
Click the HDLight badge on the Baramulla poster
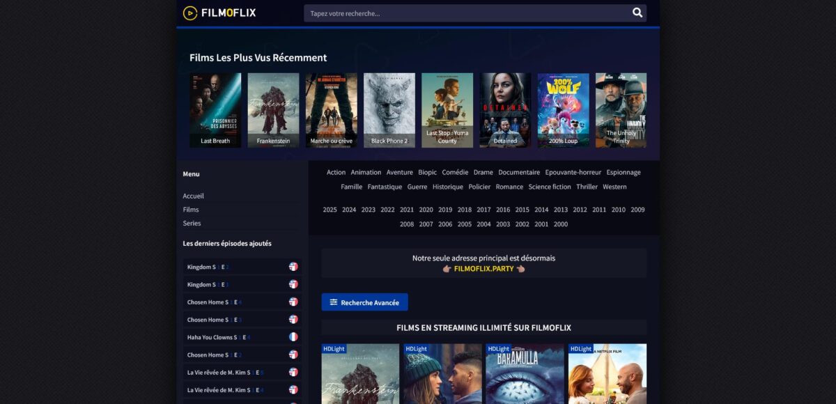(x=498, y=348)
